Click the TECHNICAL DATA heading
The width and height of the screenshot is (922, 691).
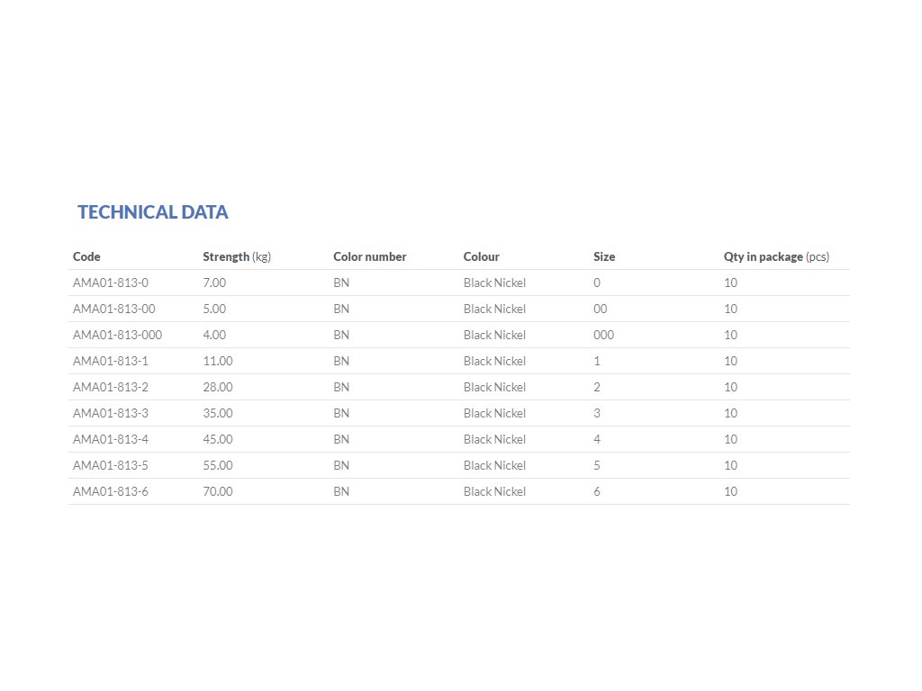click(152, 212)
